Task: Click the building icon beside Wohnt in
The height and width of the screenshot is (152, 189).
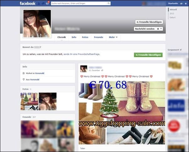Action: [x=24, y=73]
